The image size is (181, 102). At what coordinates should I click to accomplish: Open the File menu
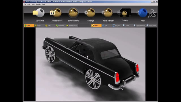click(x=25, y=4)
